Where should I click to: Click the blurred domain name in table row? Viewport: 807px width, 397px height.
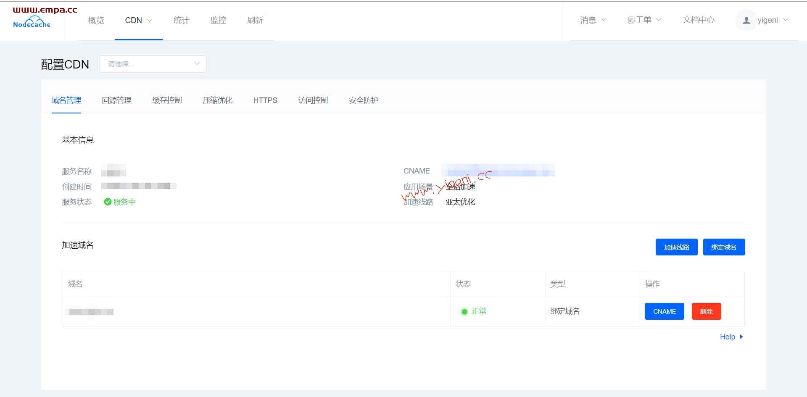coord(92,312)
